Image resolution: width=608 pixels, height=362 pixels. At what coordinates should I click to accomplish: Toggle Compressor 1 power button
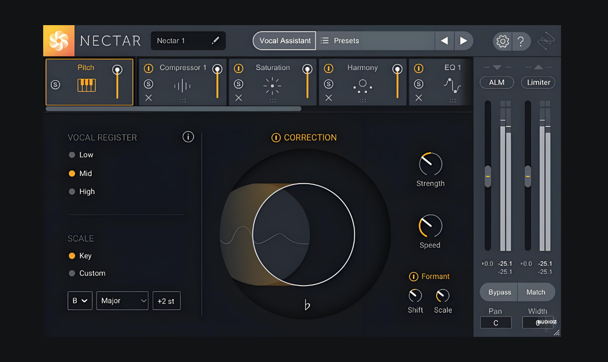click(149, 68)
